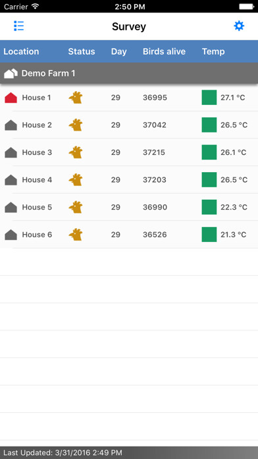Open the House 6 label
The image size is (258, 459).
point(37,235)
